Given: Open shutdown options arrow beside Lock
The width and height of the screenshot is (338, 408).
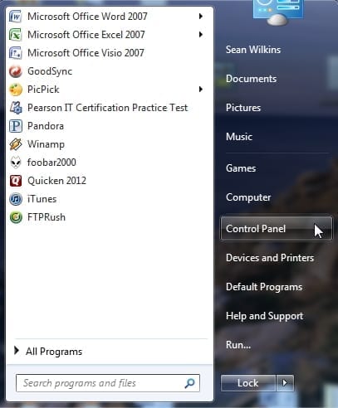Looking at the screenshot, I should [285, 383].
